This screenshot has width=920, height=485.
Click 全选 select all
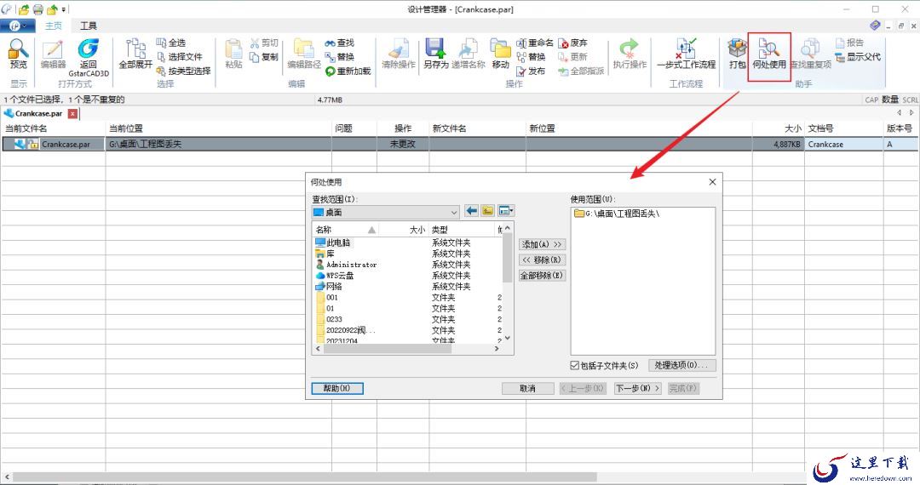pos(170,43)
